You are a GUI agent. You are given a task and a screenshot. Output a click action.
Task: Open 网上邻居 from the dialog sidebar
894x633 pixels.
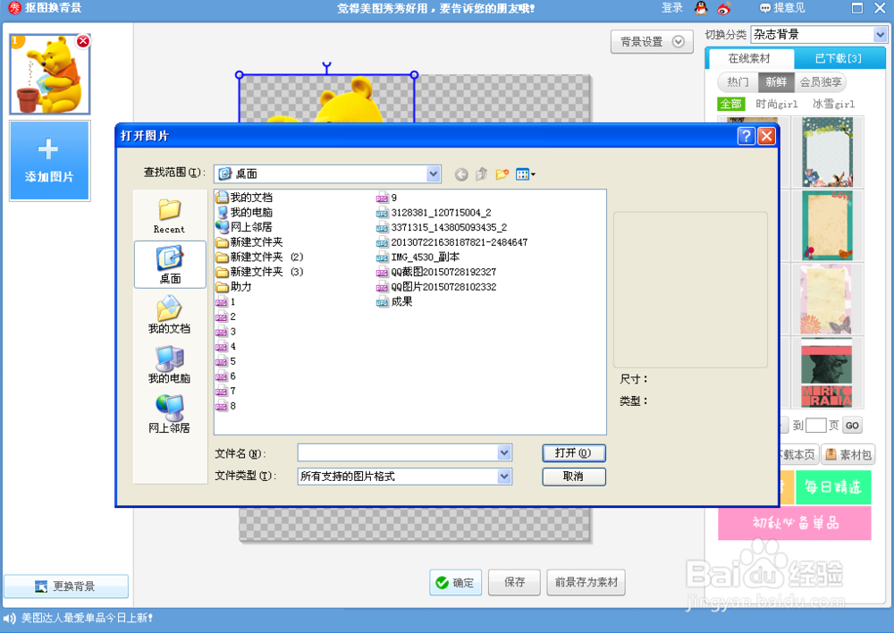[x=169, y=414]
